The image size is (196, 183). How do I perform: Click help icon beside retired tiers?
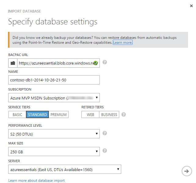(123, 114)
